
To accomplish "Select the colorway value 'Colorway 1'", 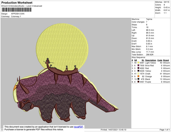I will click(16, 16).
